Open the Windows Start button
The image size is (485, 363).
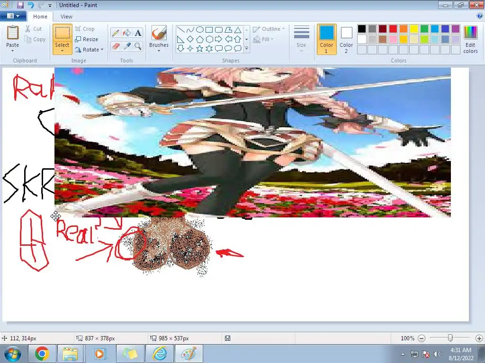click(x=13, y=354)
